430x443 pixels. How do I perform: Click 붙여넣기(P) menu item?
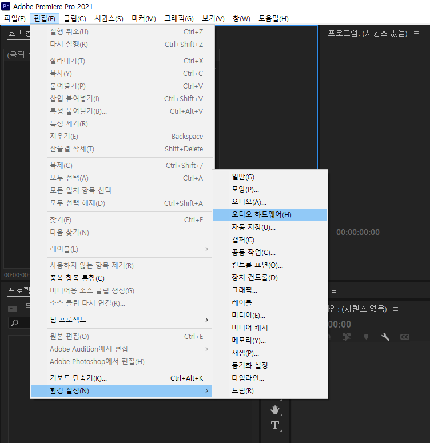pyautogui.click(x=121, y=86)
